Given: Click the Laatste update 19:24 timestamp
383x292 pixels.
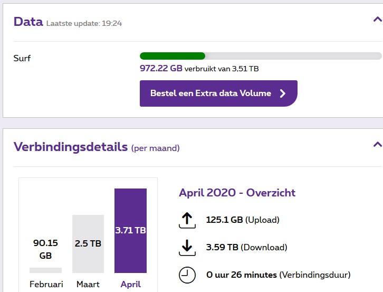Looking at the screenshot, I should (x=84, y=23).
